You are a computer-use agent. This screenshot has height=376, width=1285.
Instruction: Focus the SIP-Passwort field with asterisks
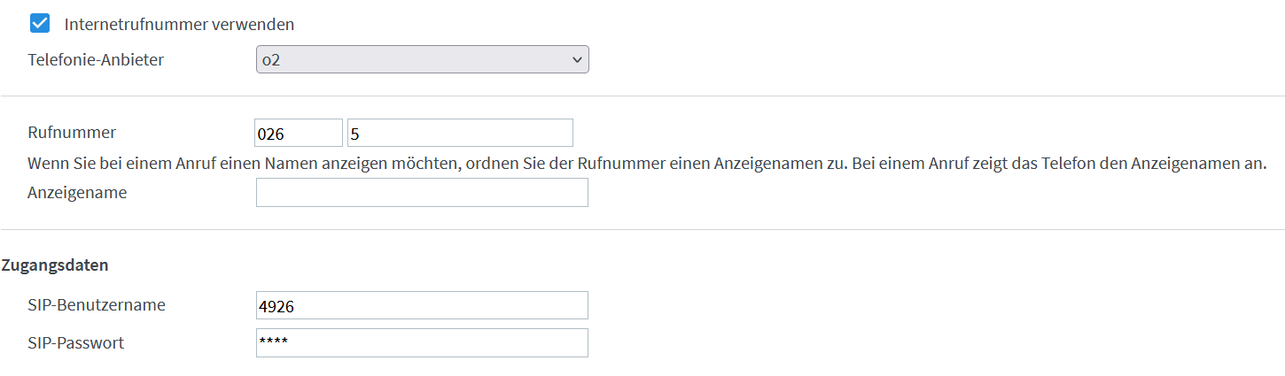click(x=422, y=343)
